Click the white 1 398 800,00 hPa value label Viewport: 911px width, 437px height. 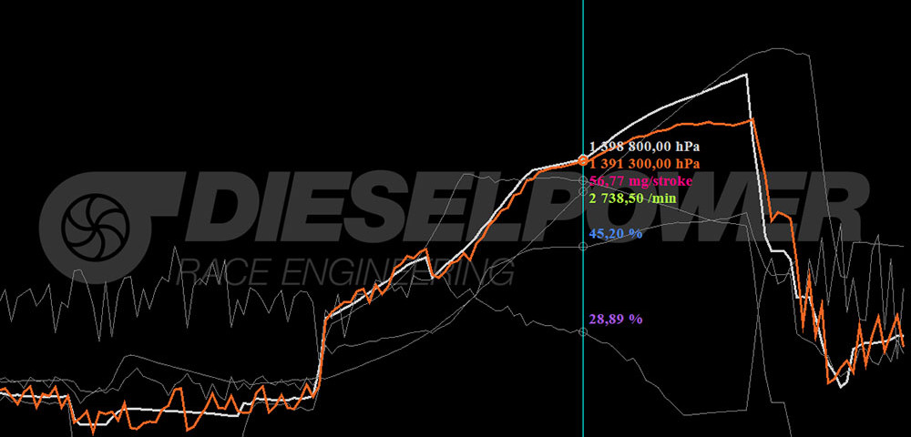click(644, 147)
